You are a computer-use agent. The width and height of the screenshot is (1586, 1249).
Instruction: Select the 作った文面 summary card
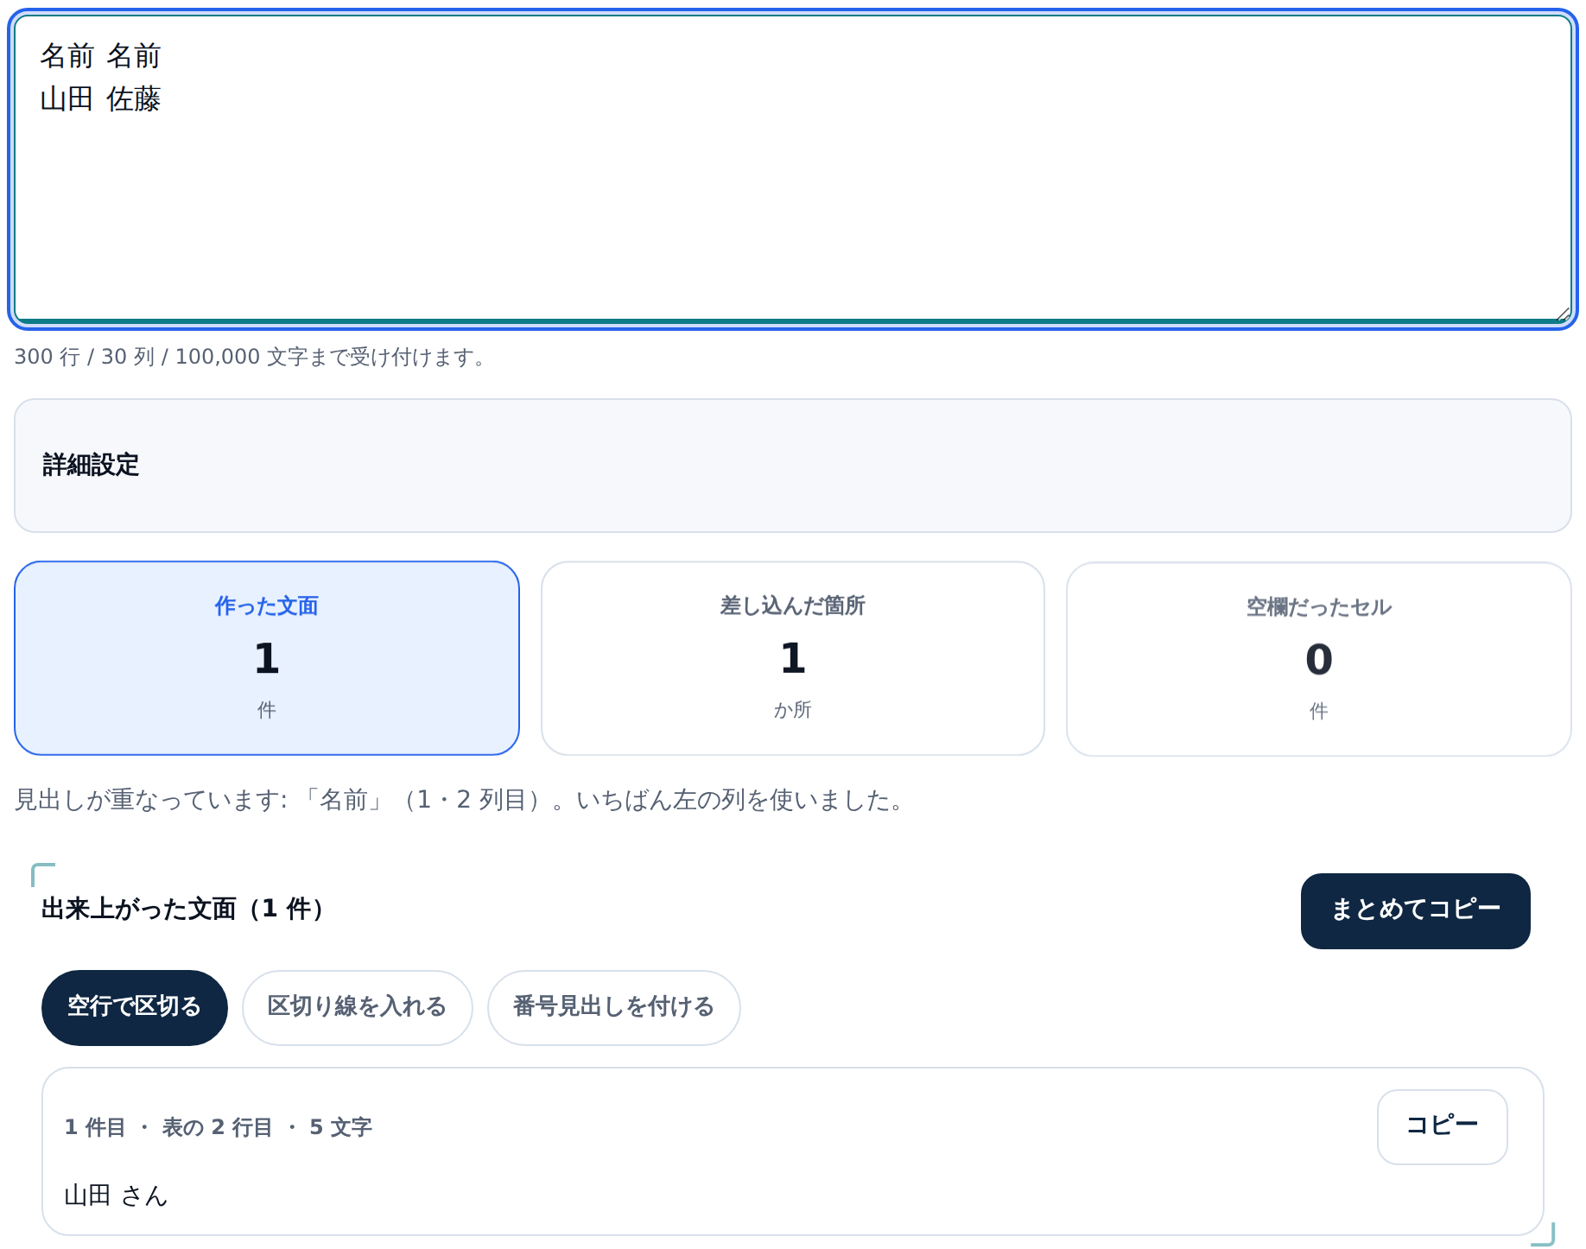[267, 658]
